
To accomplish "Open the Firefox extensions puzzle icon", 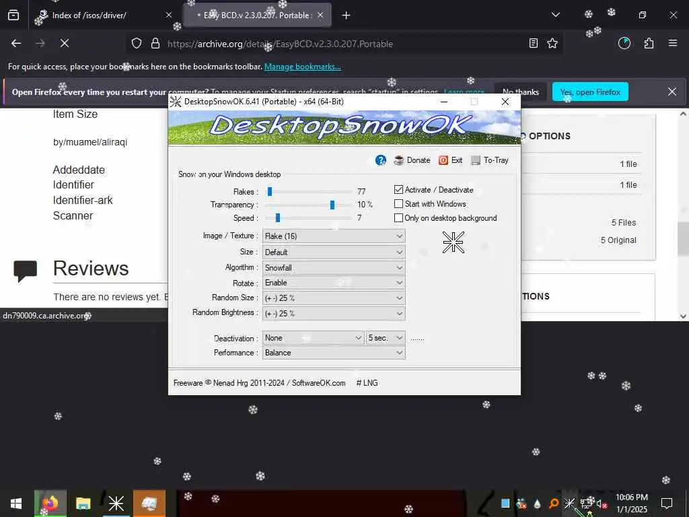I will (649, 43).
